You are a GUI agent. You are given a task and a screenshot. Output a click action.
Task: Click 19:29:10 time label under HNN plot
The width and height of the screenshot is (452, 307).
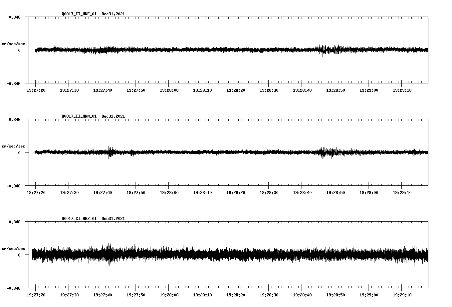click(402, 193)
